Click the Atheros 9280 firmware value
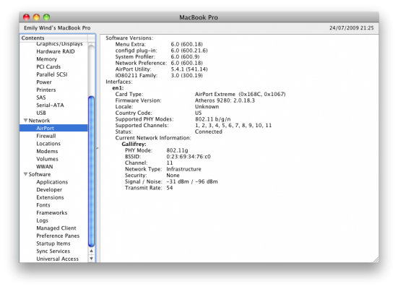The image size is (398, 289). [225, 100]
